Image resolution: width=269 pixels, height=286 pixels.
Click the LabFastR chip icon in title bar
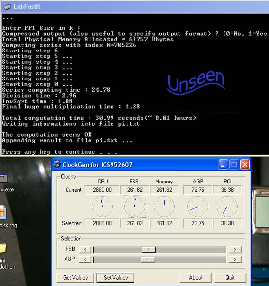tap(7, 7)
